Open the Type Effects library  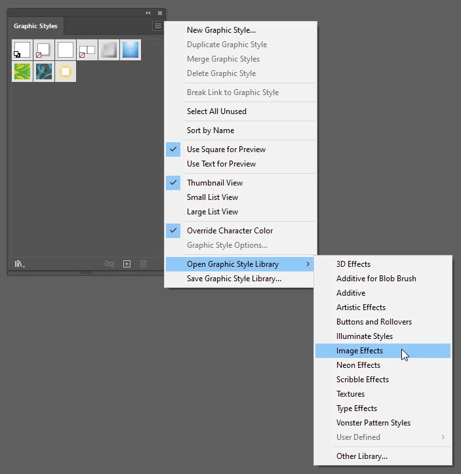[383, 408]
